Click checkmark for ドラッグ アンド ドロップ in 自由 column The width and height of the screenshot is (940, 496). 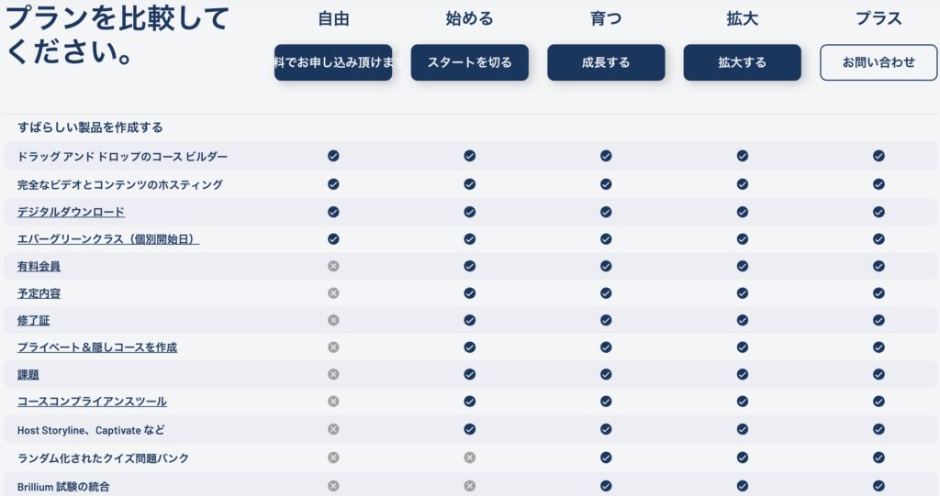pos(333,156)
